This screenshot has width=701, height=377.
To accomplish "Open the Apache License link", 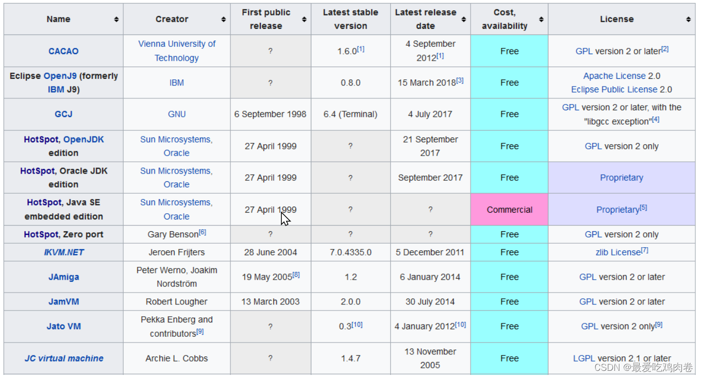I will tap(614, 76).
